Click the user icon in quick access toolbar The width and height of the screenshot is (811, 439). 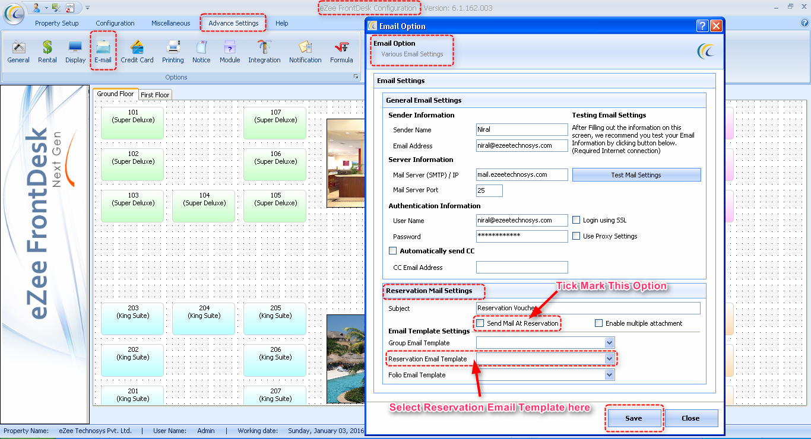coord(36,7)
